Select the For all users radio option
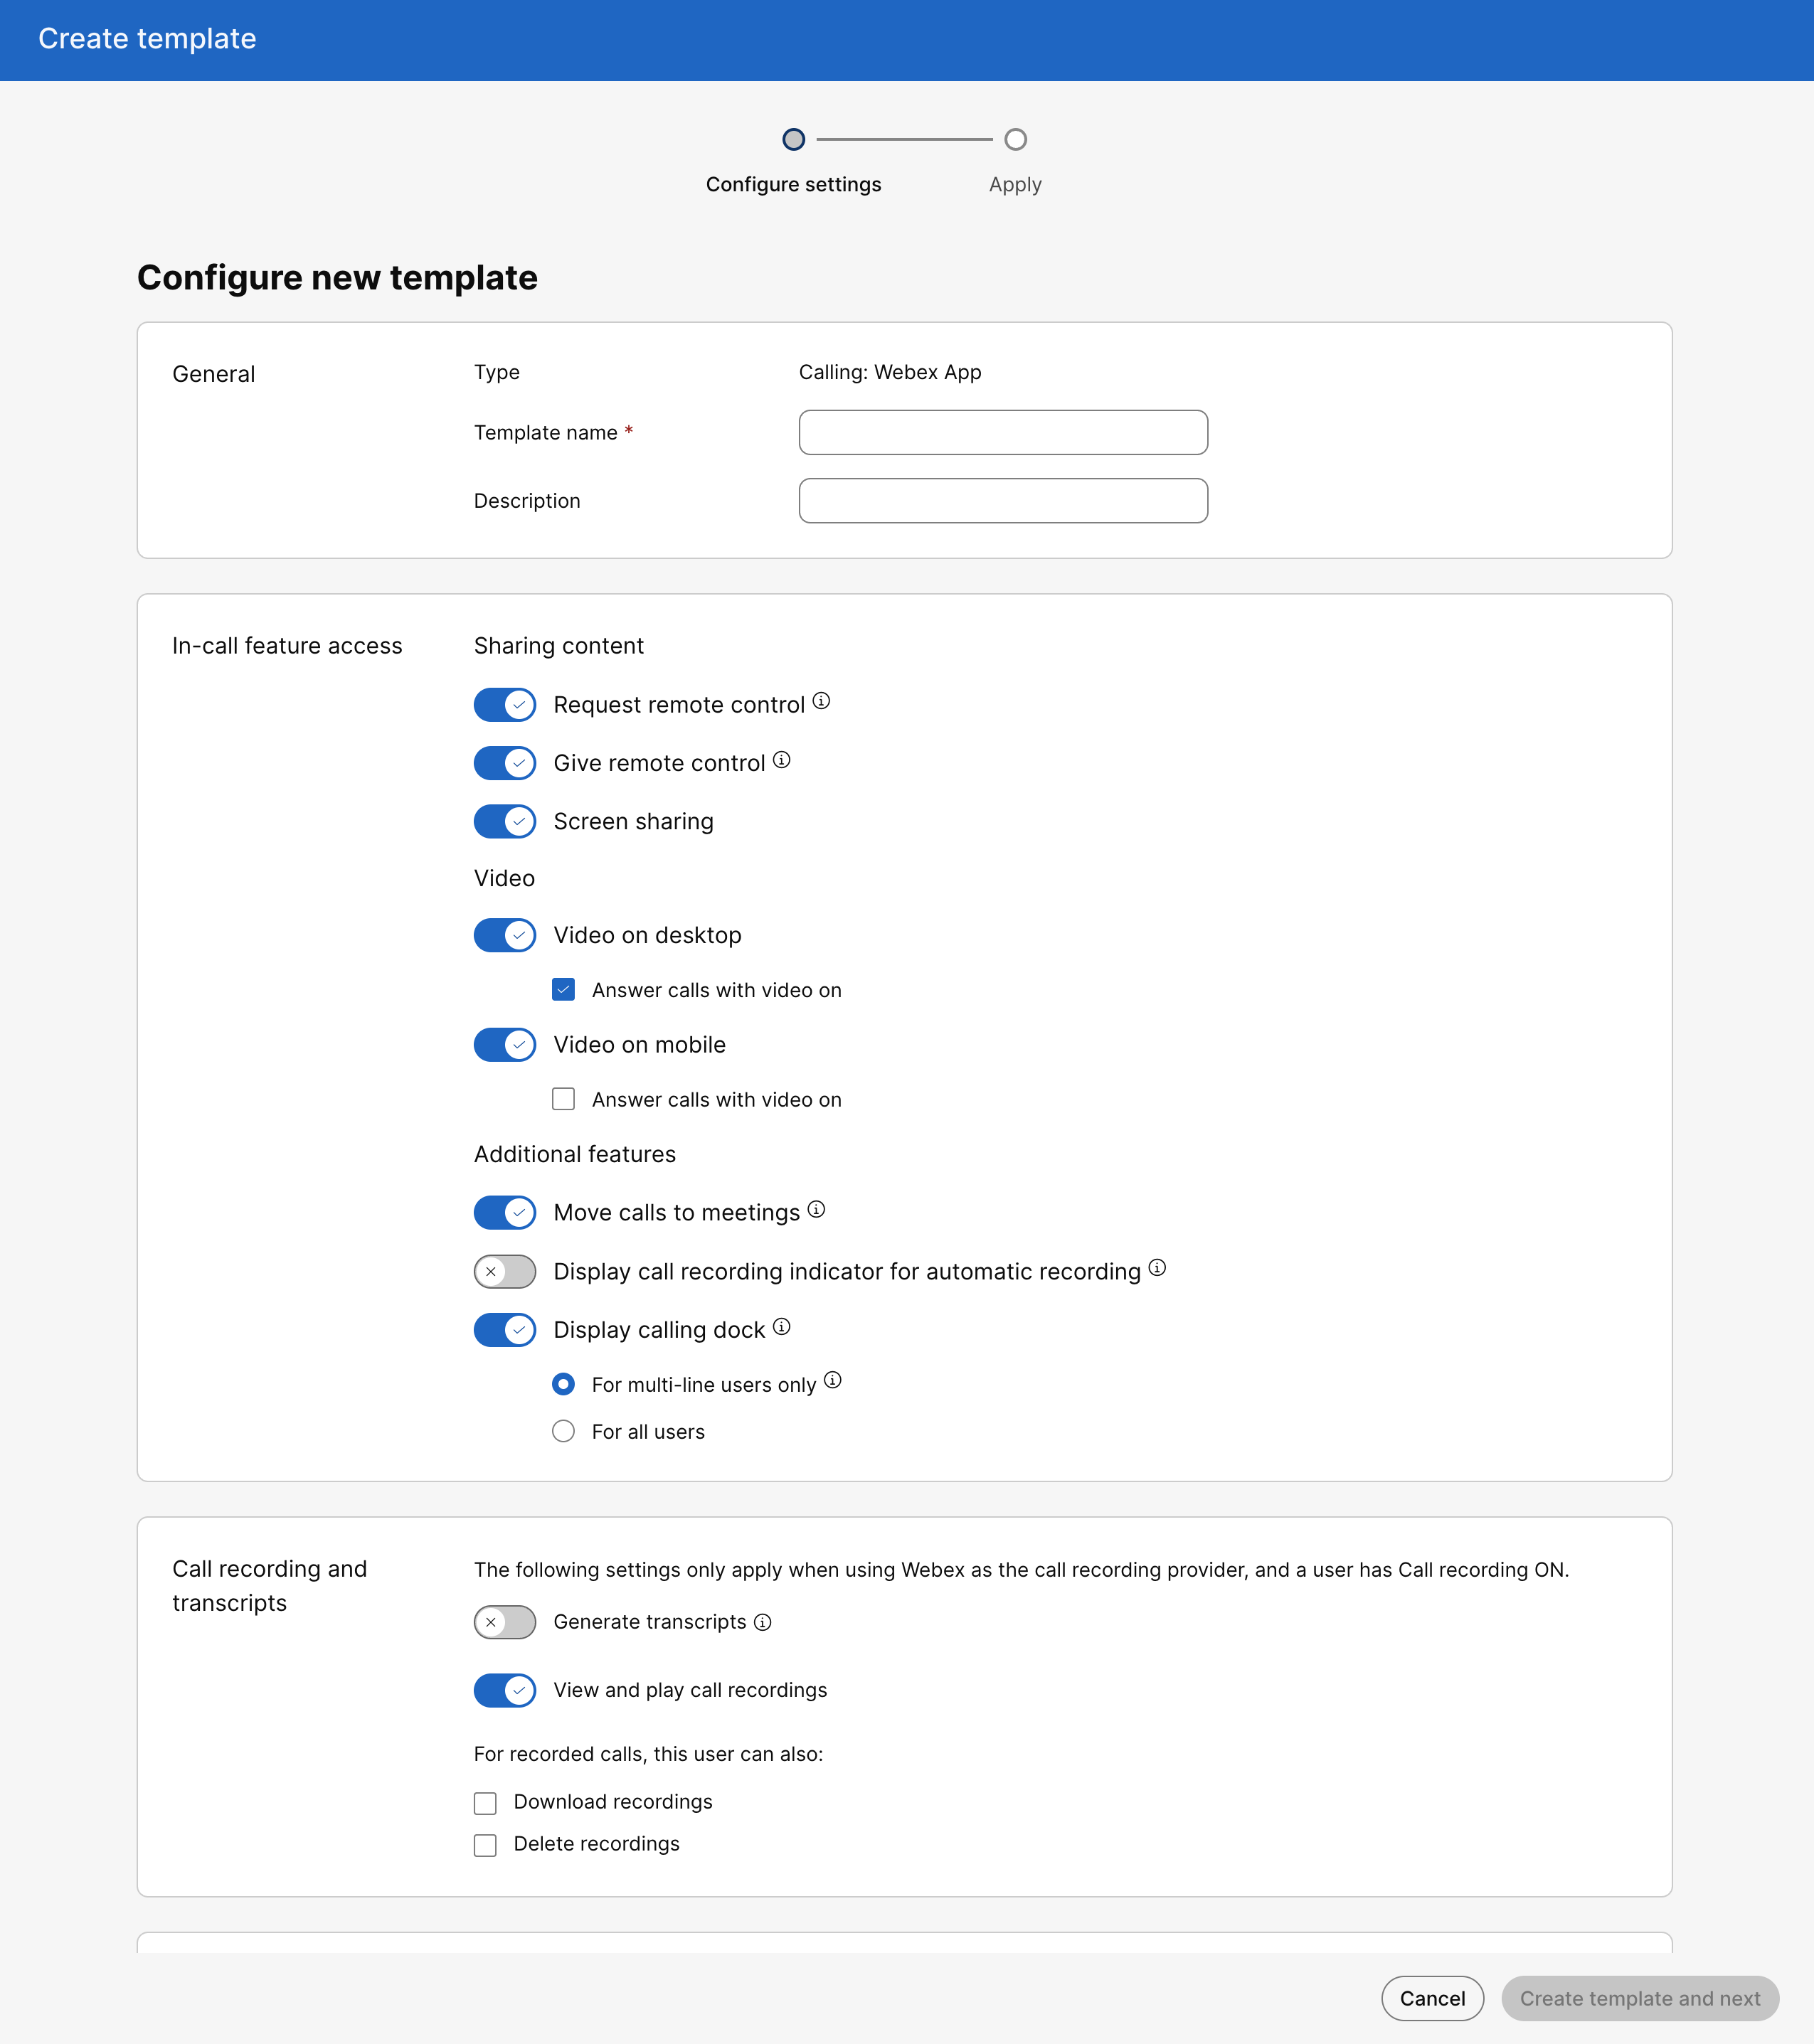 pyautogui.click(x=564, y=1432)
